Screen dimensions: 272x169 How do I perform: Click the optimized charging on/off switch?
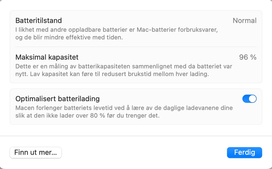coord(249,99)
